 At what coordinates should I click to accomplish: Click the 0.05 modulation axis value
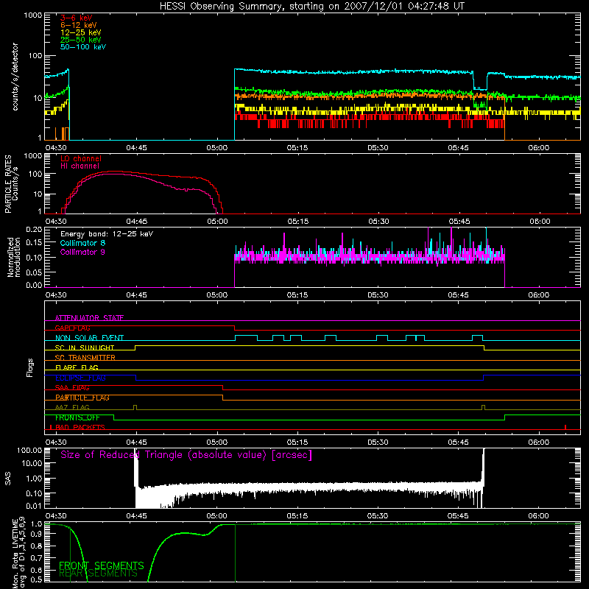point(34,272)
